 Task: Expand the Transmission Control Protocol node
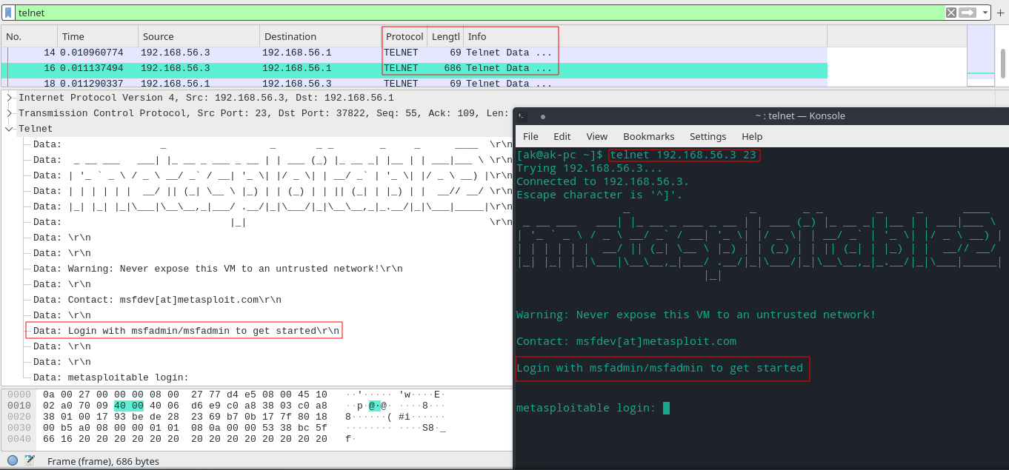10,113
